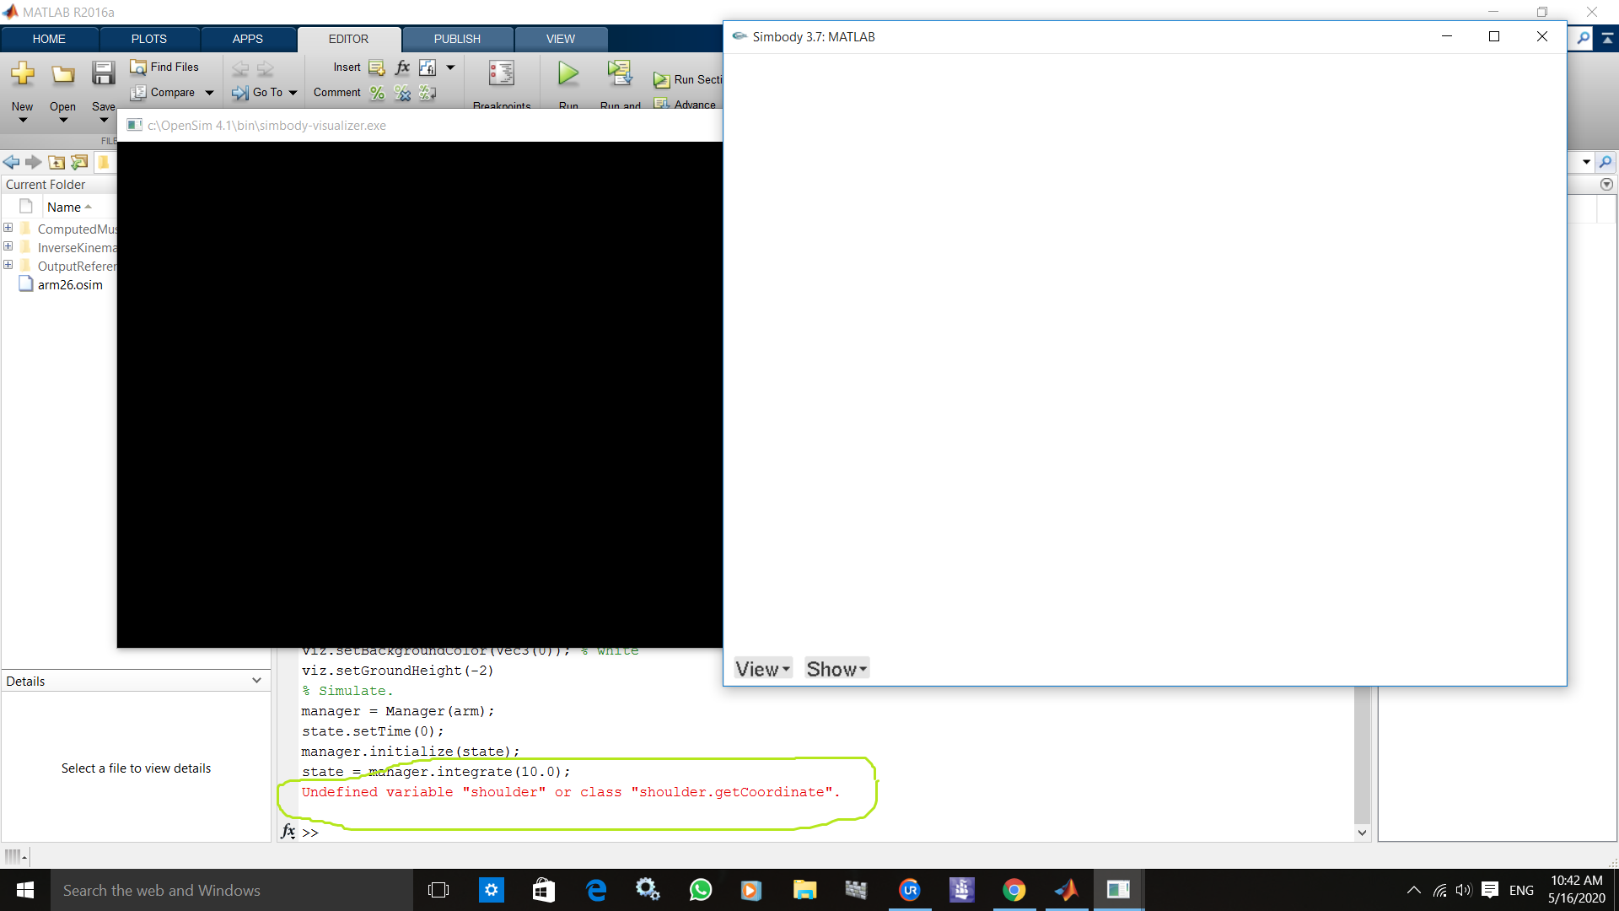Minimize the toolstrip with arrow icon

(x=1608, y=38)
